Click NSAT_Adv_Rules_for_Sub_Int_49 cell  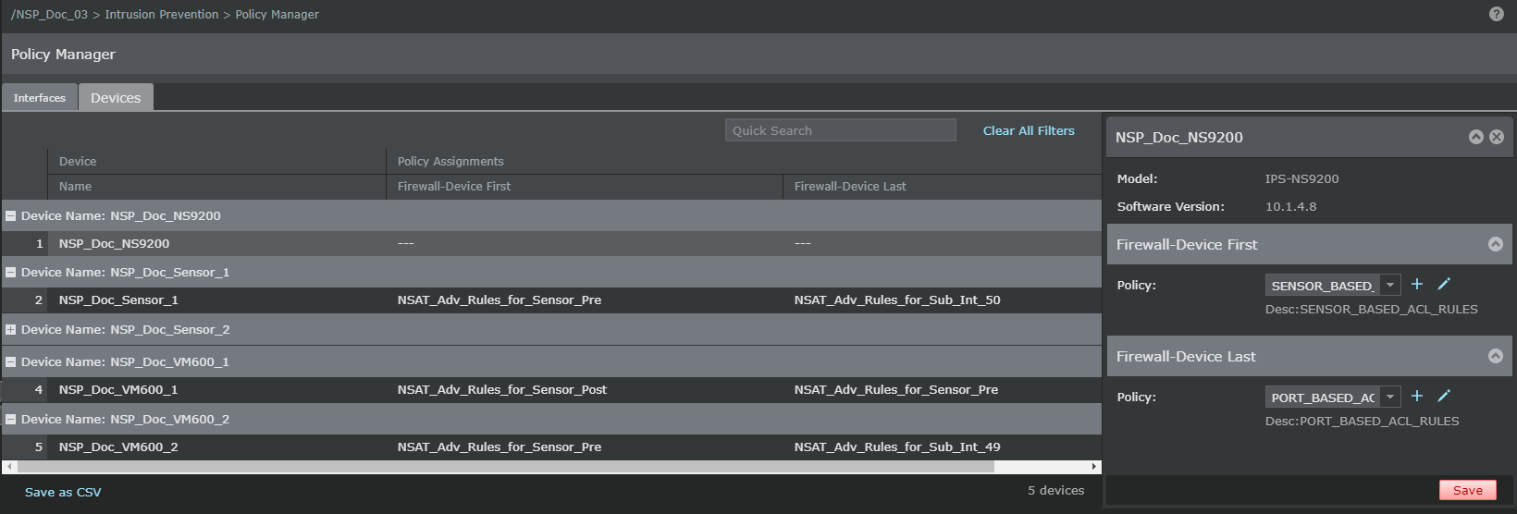(897, 447)
